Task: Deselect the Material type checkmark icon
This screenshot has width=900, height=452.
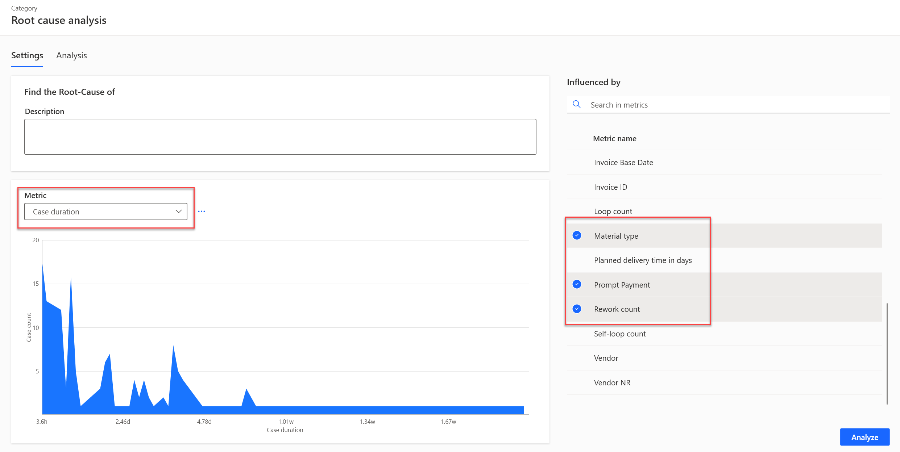Action: click(x=576, y=235)
